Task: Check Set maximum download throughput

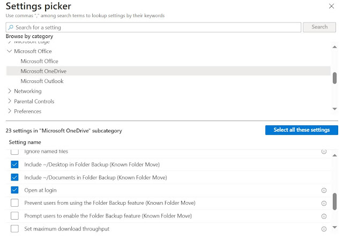Action: (x=14, y=229)
